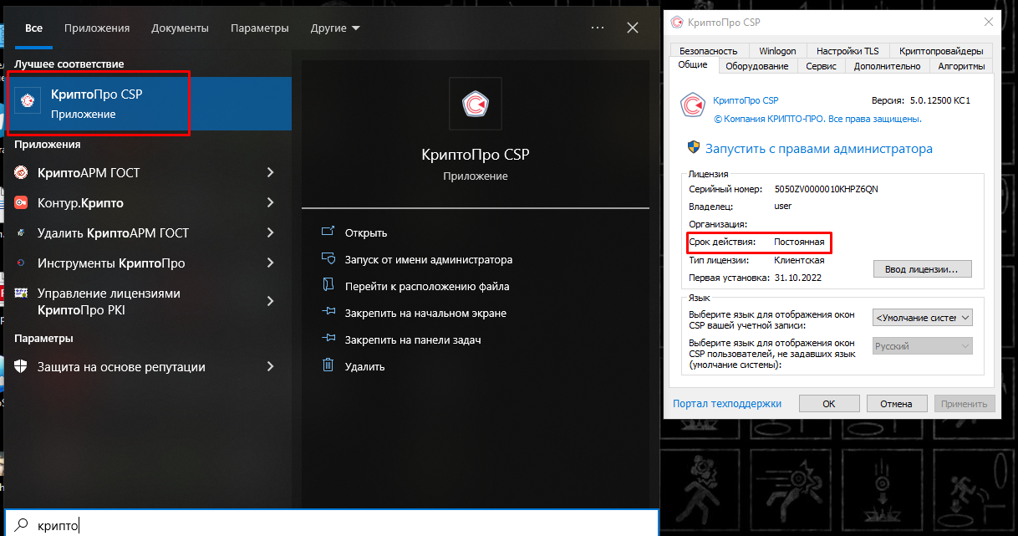
Task: Open the Алгоритмы tab
Action: (x=961, y=66)
